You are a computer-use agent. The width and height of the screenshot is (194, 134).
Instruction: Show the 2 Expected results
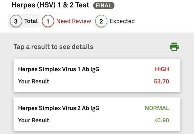[115, 21]
